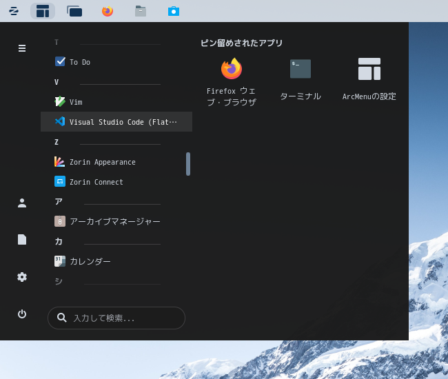Click the ア section header

click(59, 202)
